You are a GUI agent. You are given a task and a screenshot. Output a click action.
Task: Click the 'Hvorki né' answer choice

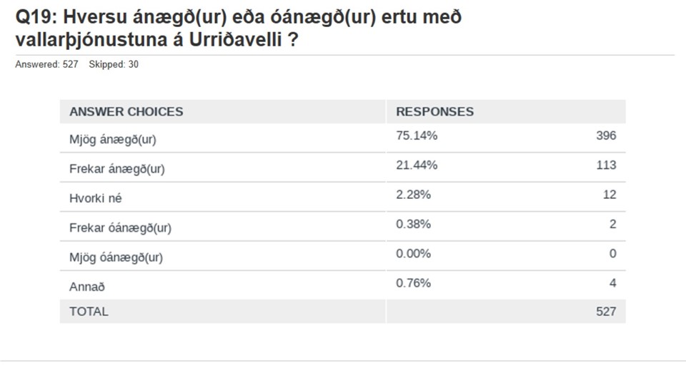pos(95,198)
